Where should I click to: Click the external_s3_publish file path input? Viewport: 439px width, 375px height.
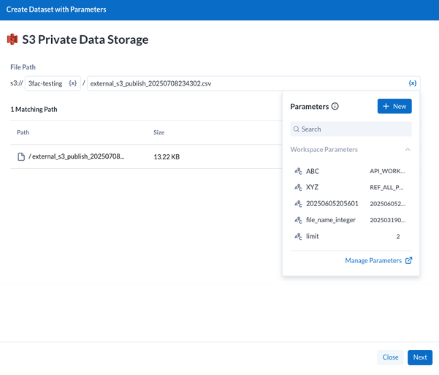253,83
